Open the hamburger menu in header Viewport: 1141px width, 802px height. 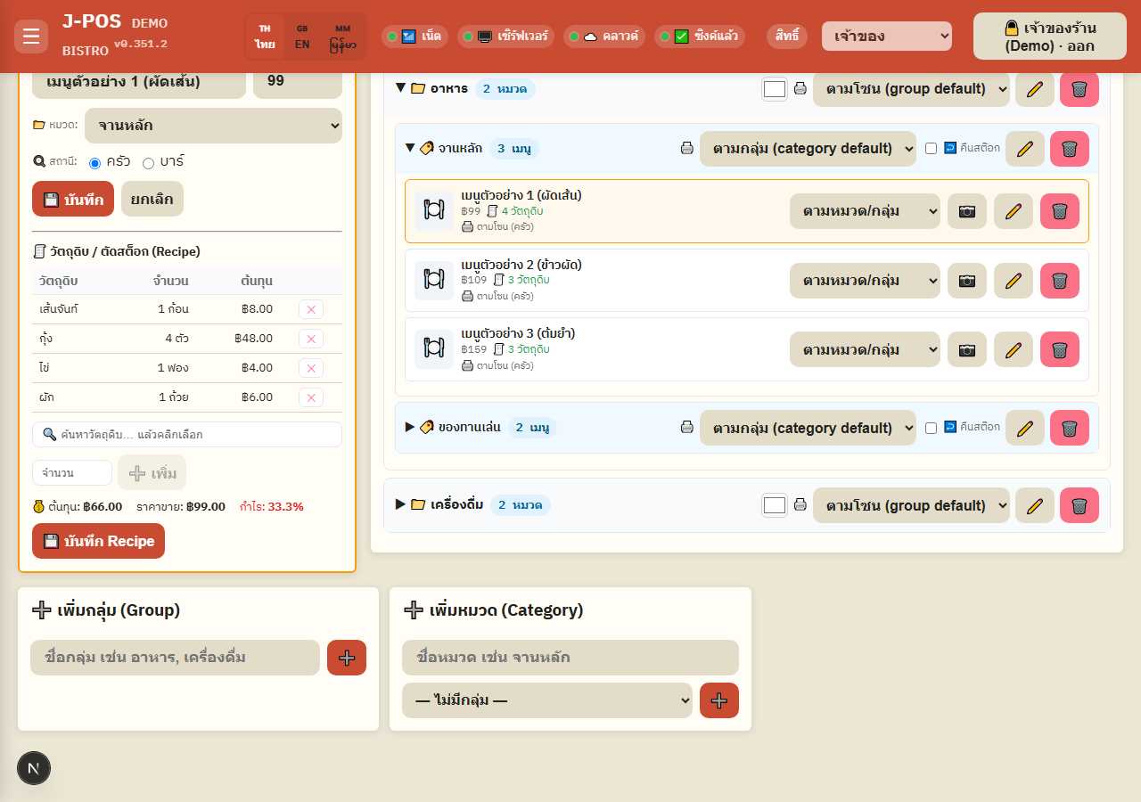(x=31, y=37)
